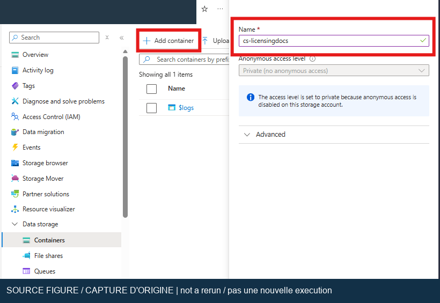The height and width of the screenshot is (303, 440).
Task: Click the sidebar vertical scrollbar
Action: (125, 137)
